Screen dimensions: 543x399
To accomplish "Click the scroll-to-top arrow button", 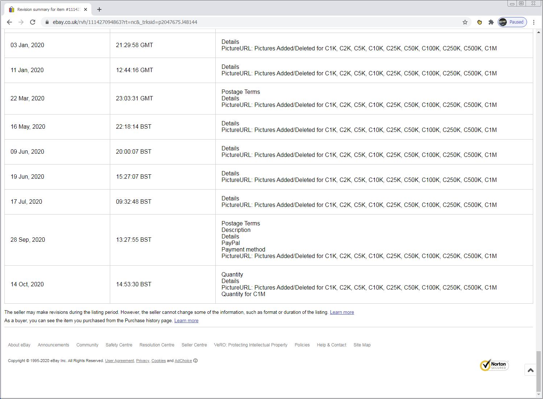I will 530,370.
